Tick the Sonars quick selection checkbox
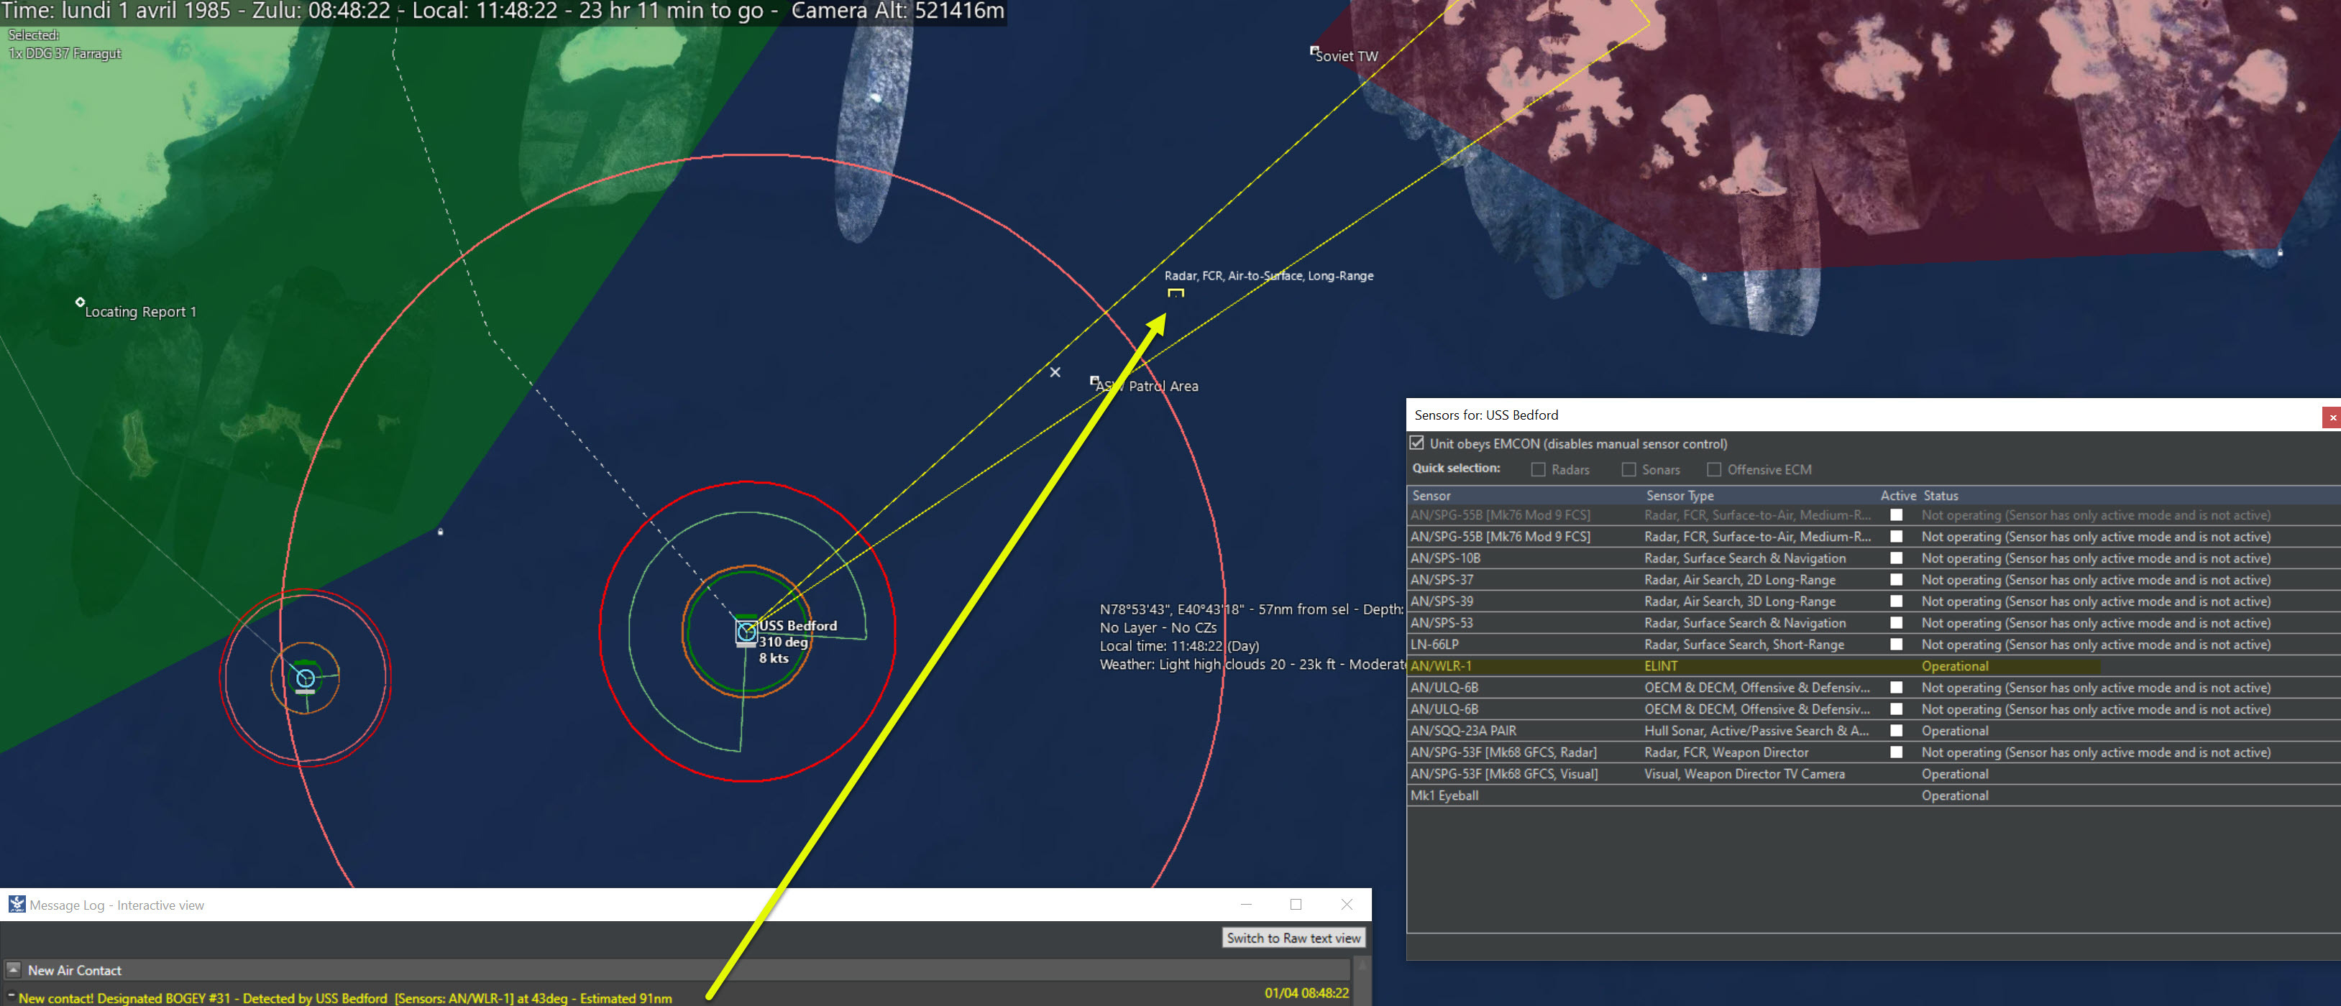Screen dimensions: 2341x1006 pos(1628,469)
